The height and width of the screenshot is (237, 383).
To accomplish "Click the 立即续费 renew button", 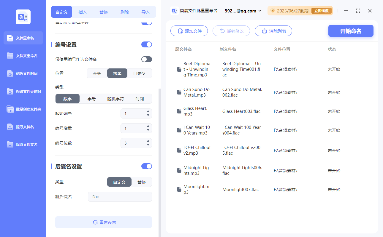I will [x=322, y=10].
